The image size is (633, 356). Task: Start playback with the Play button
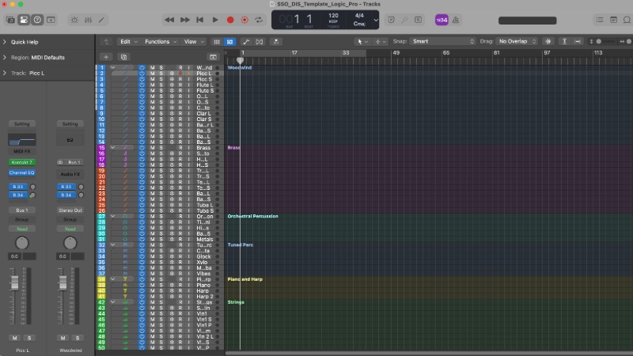coord(215,19)
